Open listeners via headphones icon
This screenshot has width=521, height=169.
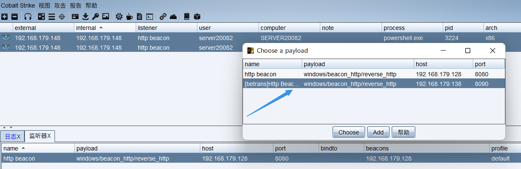click(x=28, y=16)
